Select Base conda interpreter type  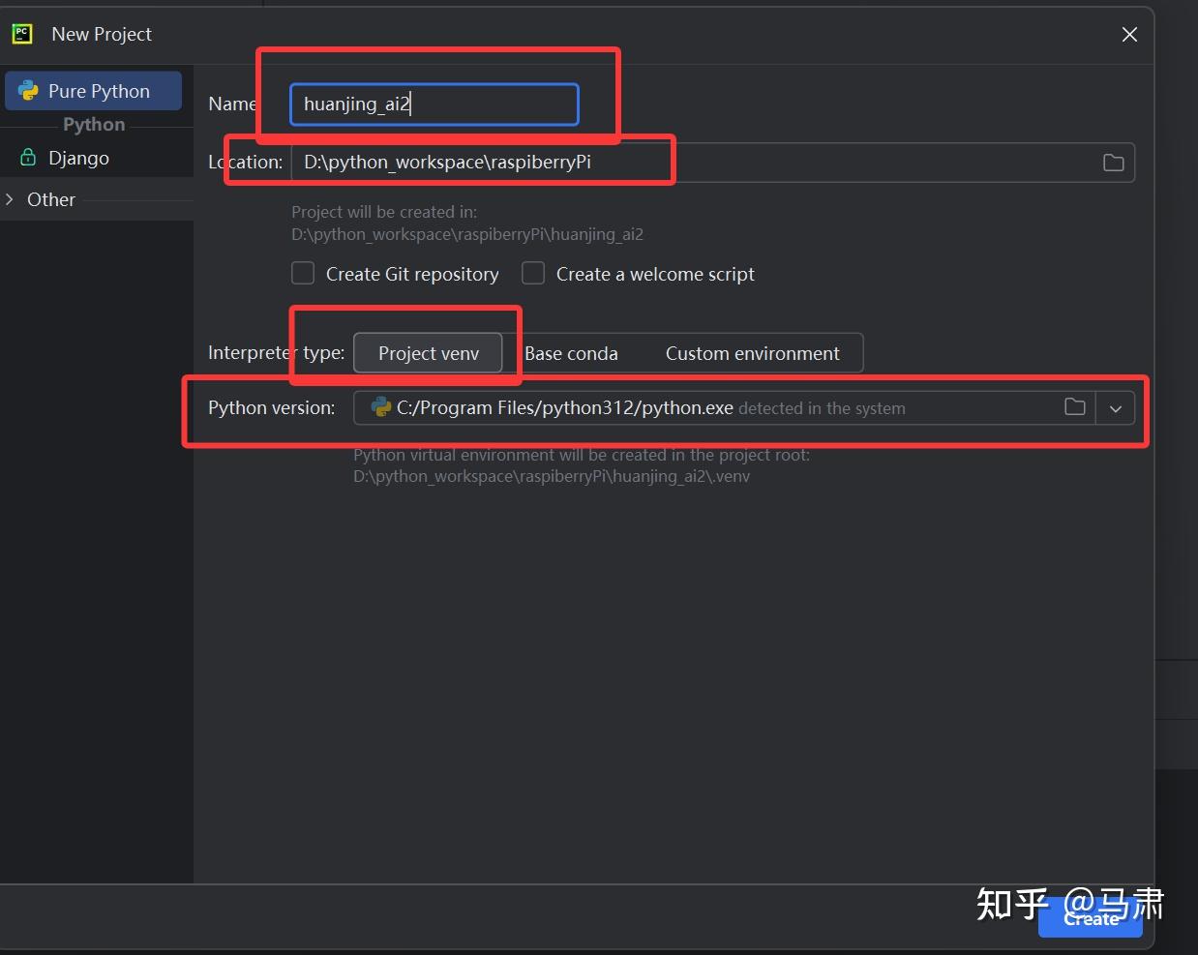click(x=571, y=352)
